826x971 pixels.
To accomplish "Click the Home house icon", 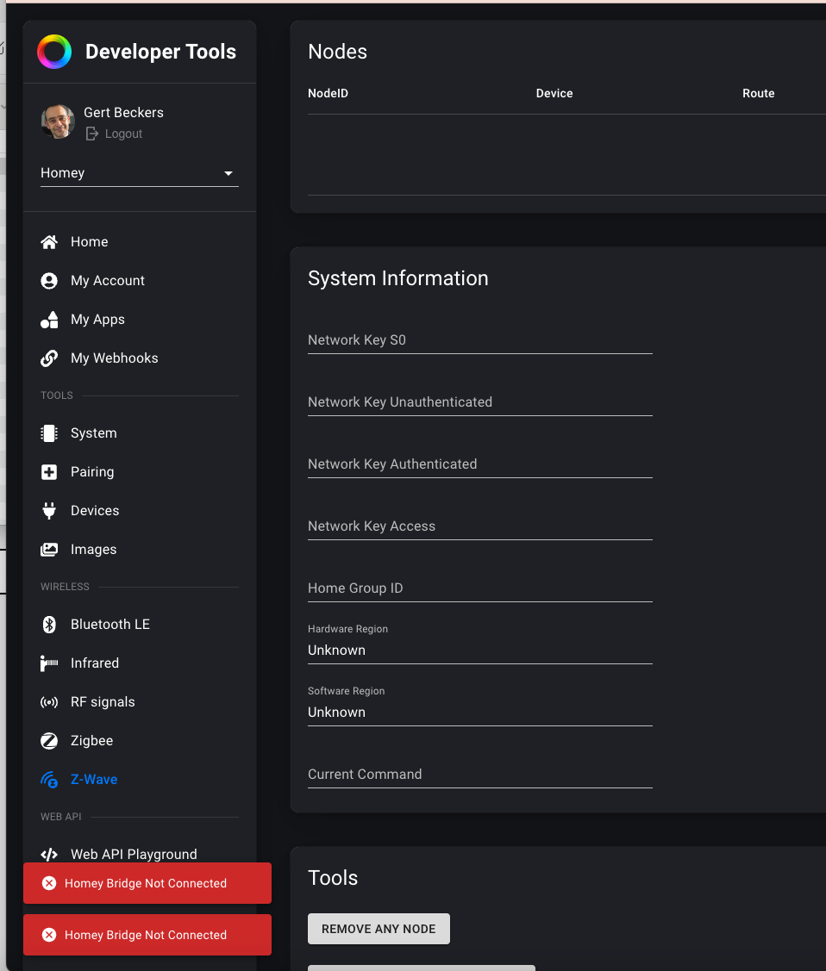I will pyautogui.click(x=49, y=242).
